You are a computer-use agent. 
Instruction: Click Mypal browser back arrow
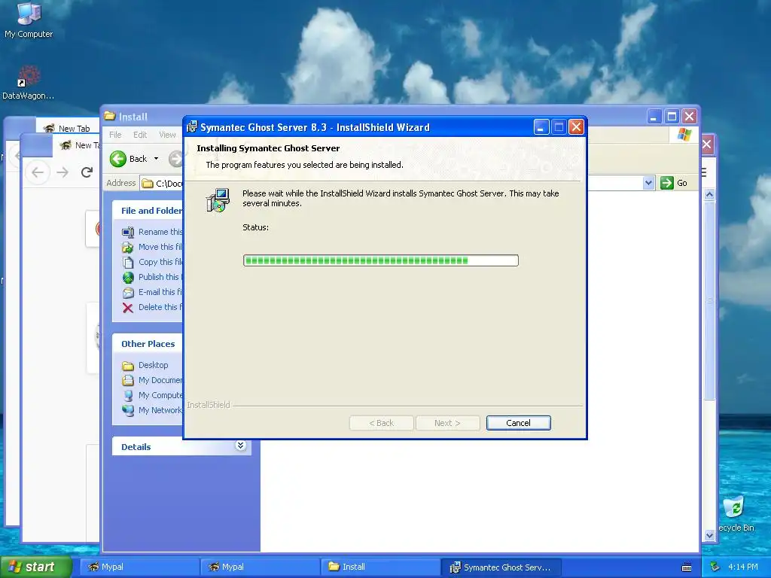coord(38,172)
